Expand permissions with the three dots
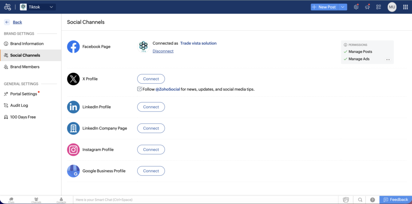412x204 pixels. click(x=388, y=60)
